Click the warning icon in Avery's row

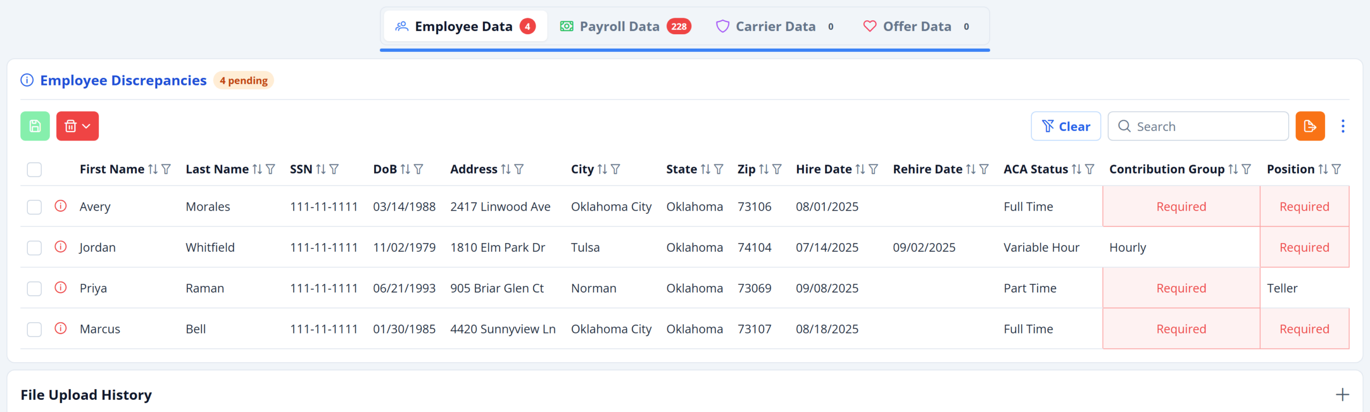click(x=60, y=206)
